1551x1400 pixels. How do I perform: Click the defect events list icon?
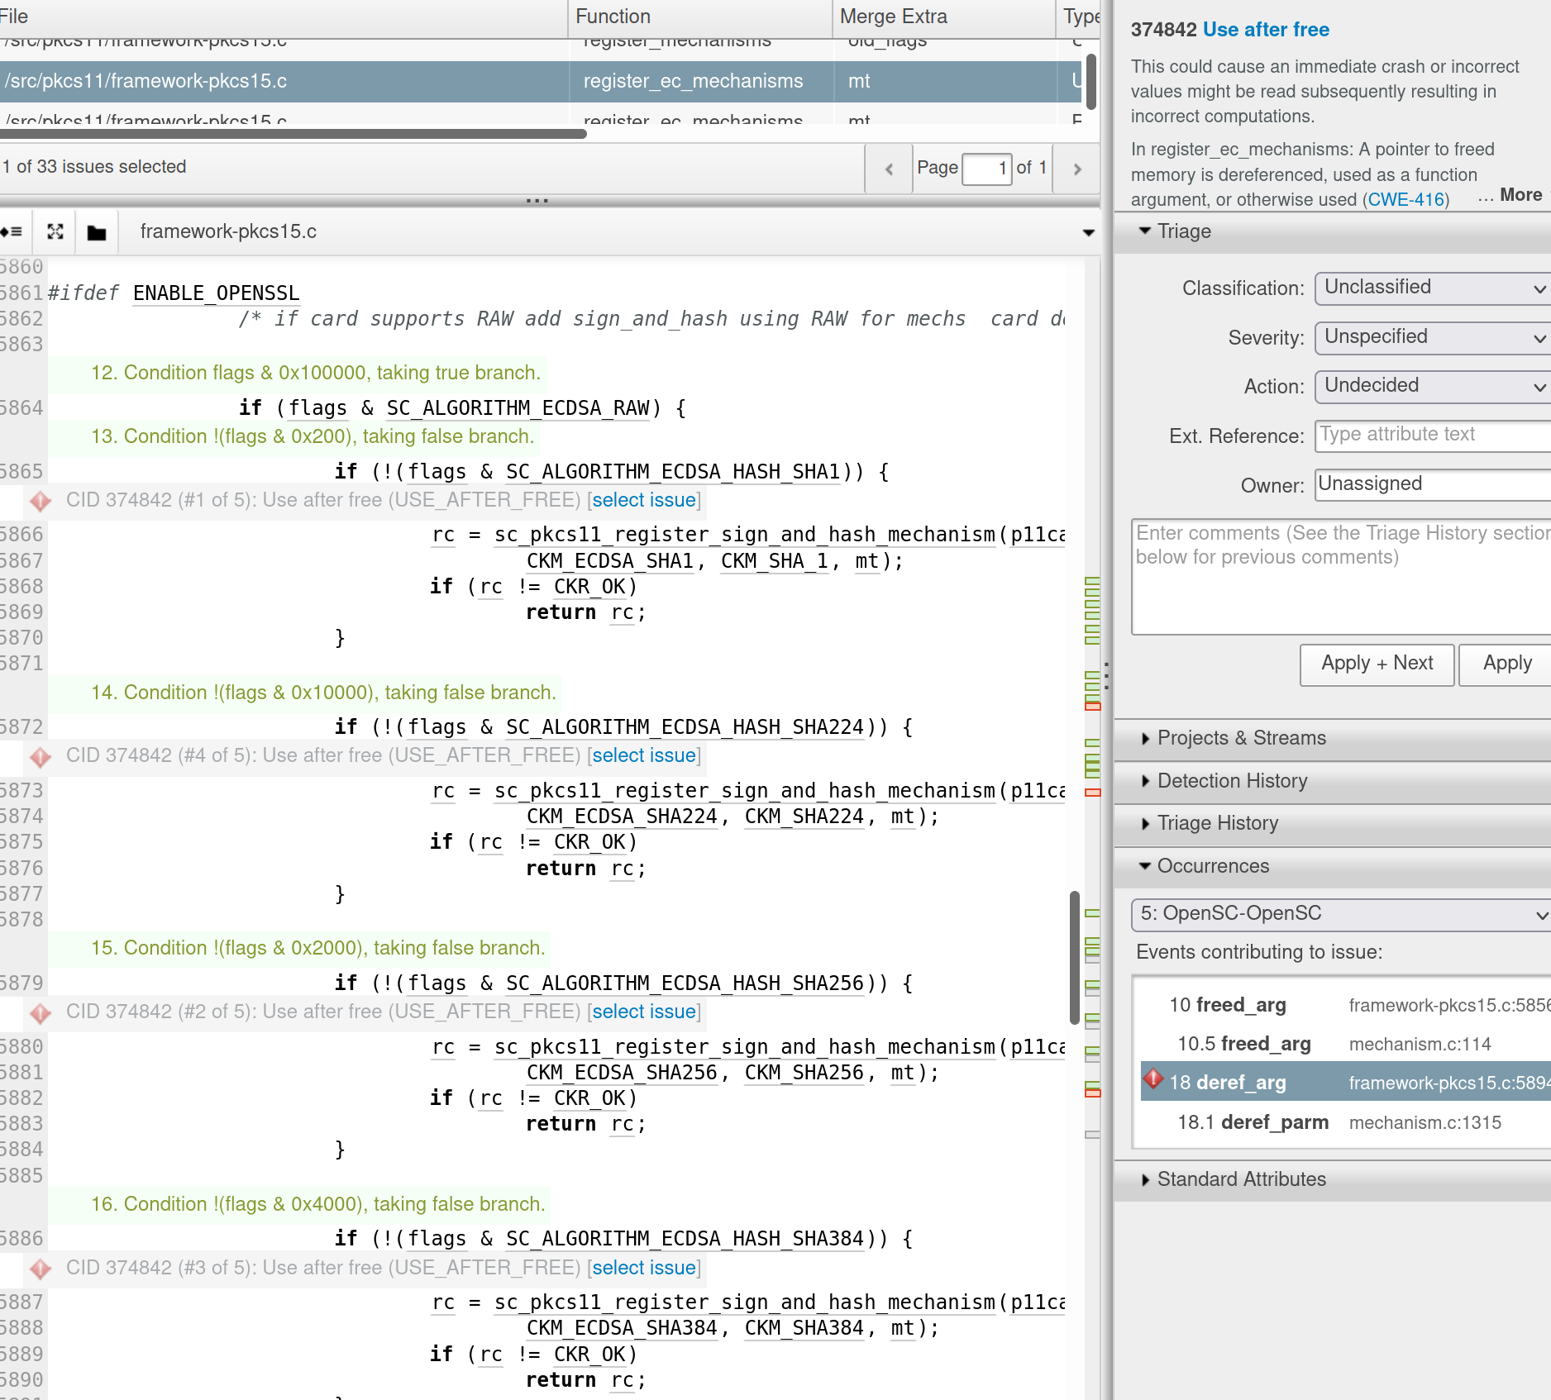[x=12, y=231]
